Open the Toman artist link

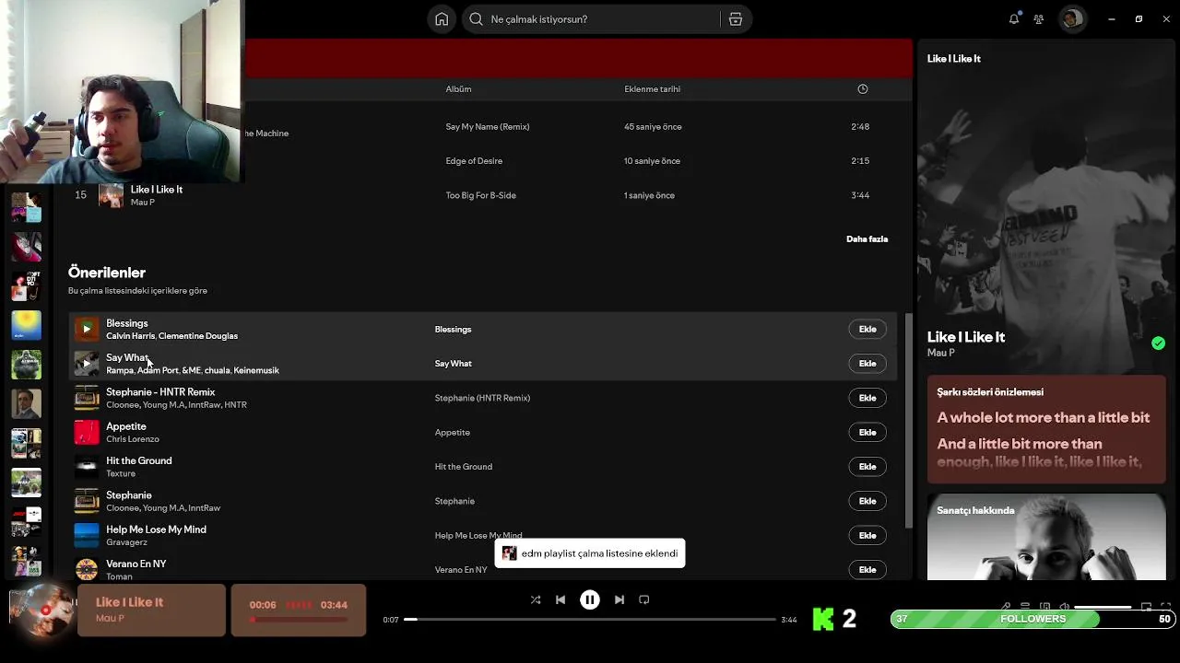(x=119, y=576)
